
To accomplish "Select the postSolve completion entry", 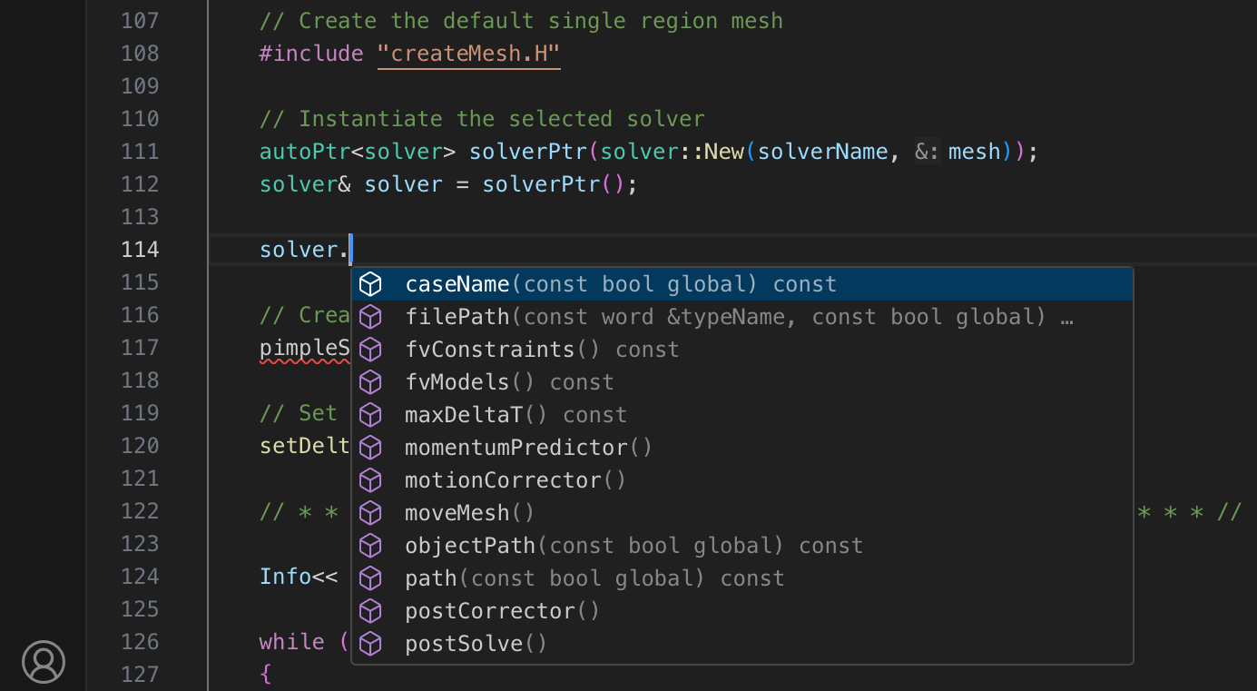I will [x=476, y=643].
